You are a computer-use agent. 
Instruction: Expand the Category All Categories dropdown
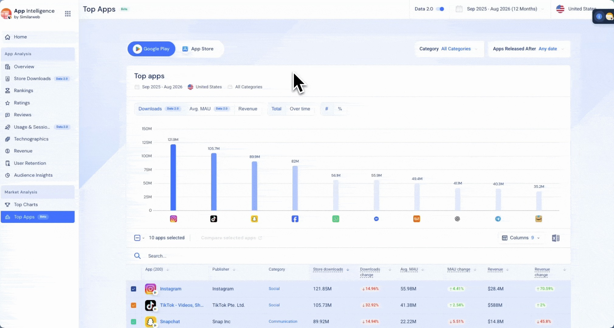click(449, 49)
